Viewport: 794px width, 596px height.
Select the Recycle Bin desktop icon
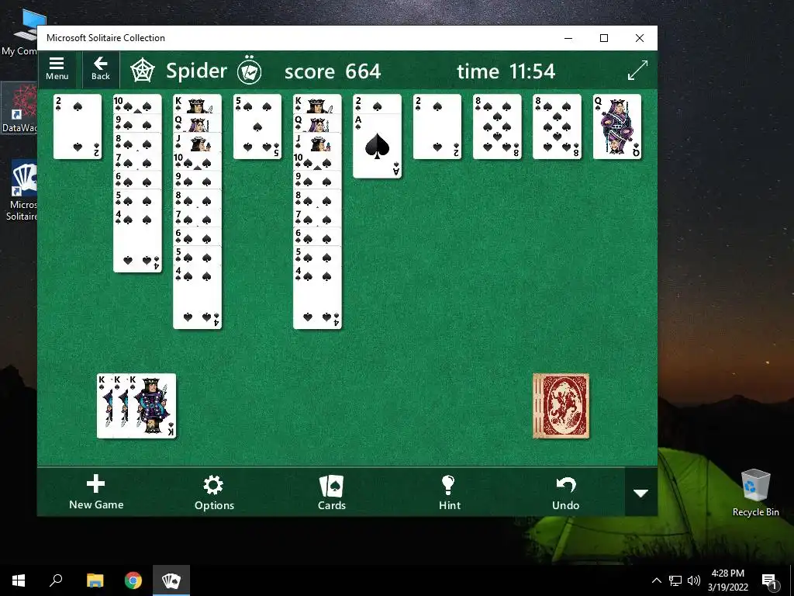(755, 493)
